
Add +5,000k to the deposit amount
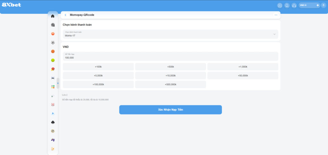coord(98,76)
